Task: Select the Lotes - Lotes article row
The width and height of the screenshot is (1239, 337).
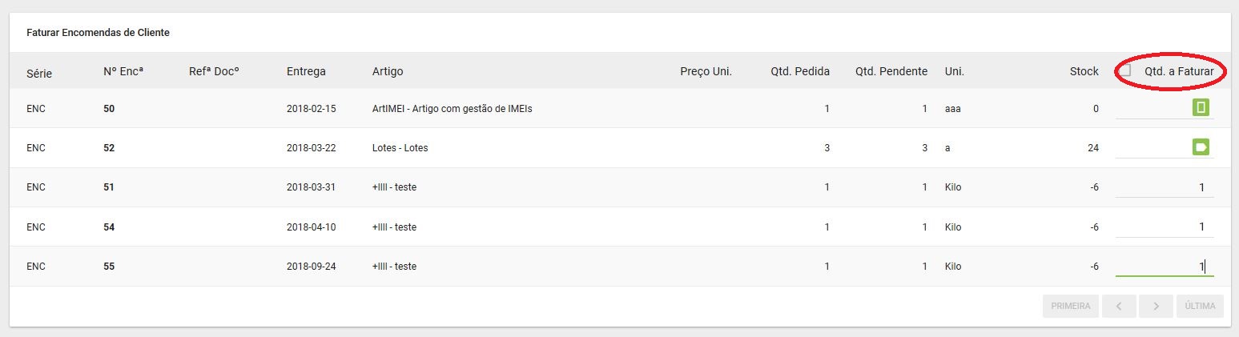Action: [x=620, y=148]
